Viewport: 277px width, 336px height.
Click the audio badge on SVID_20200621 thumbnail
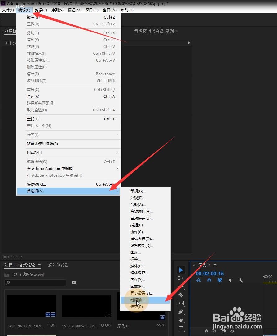53,314
